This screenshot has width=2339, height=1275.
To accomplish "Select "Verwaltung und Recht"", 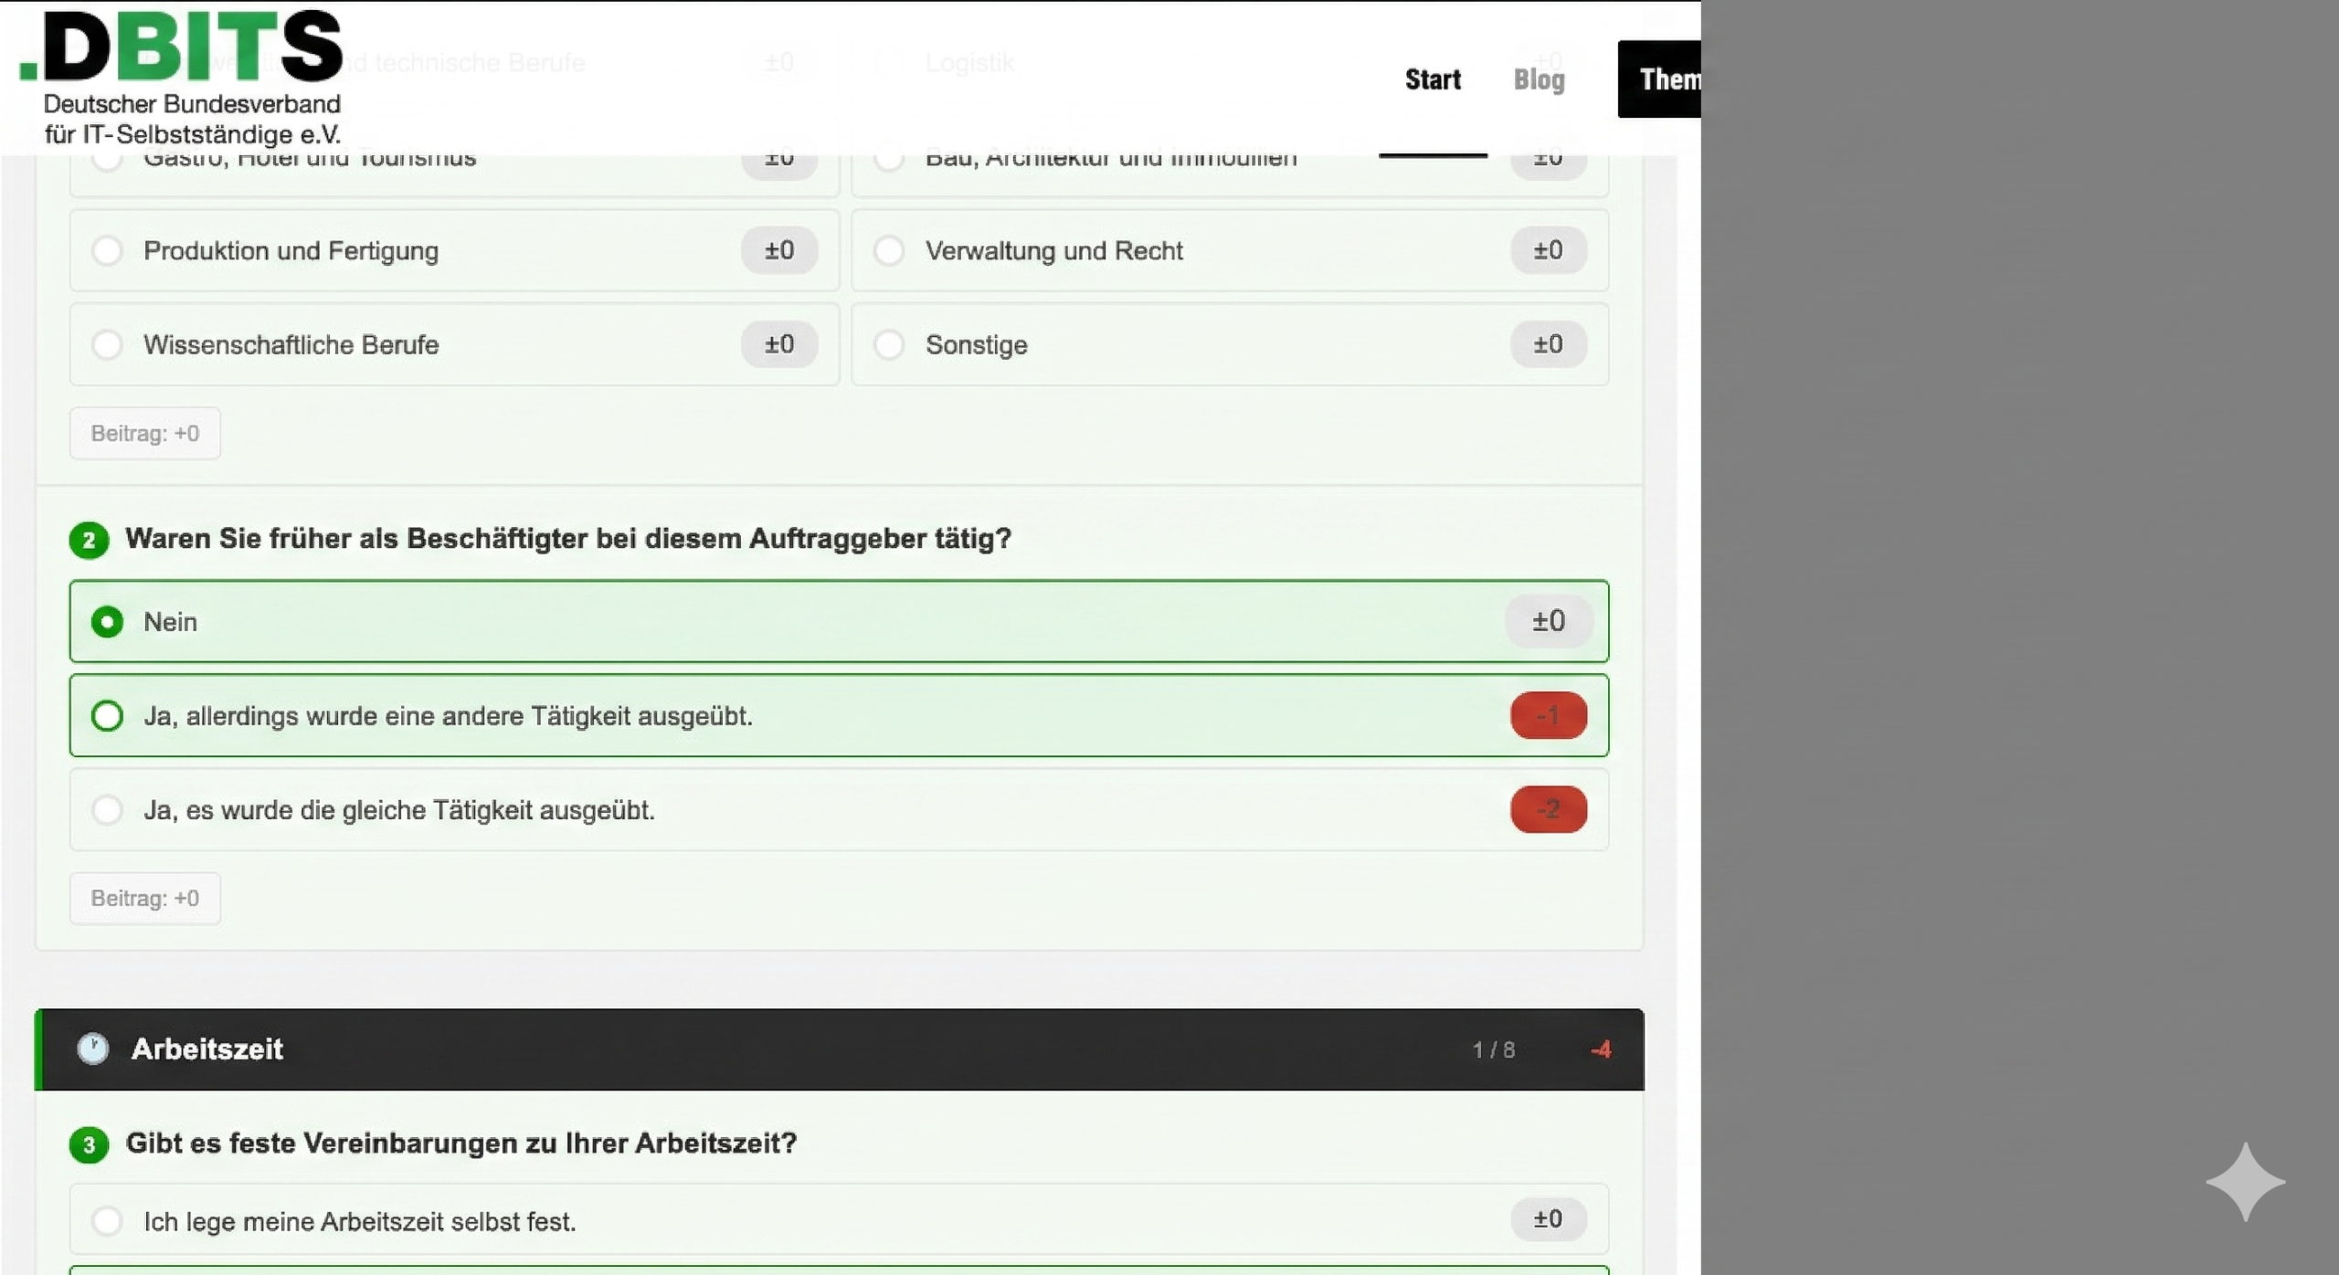I will 890,249.
